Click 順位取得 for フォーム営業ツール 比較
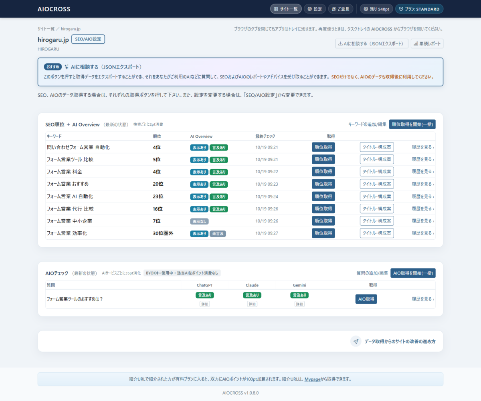This screenshot has width=481, height=401. [323, 159]
